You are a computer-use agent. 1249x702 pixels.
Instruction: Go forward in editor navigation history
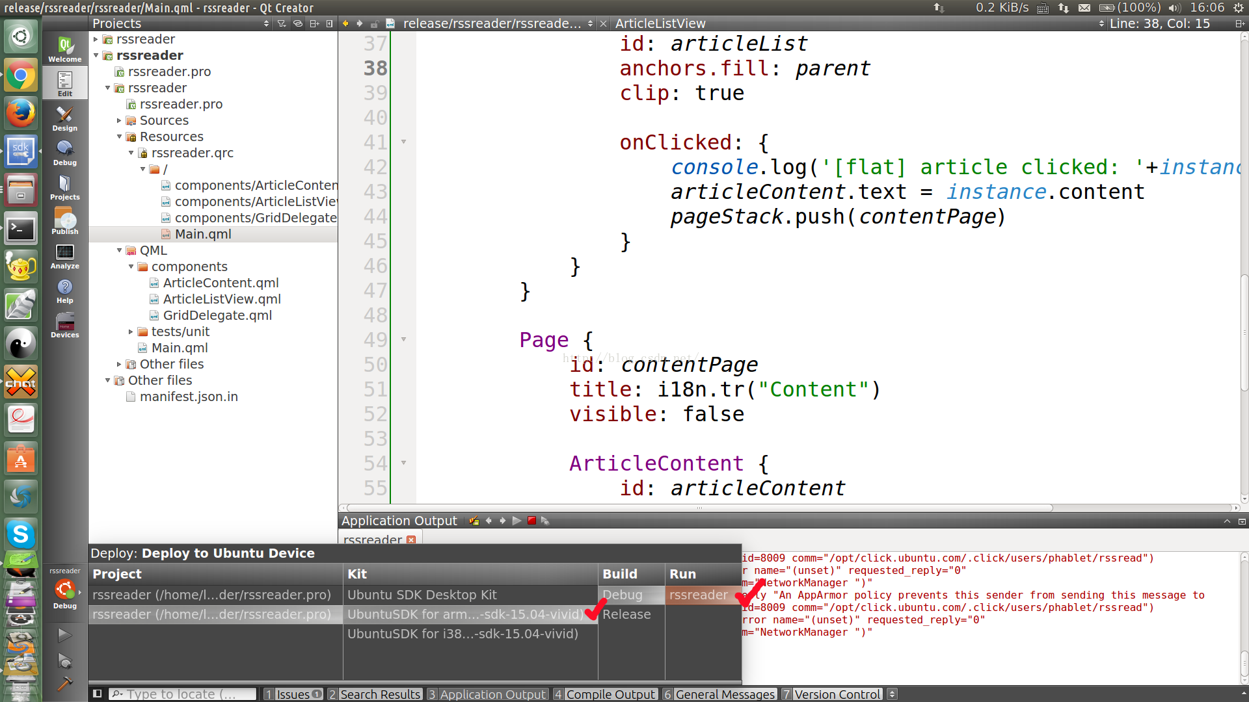pos(359,23)
